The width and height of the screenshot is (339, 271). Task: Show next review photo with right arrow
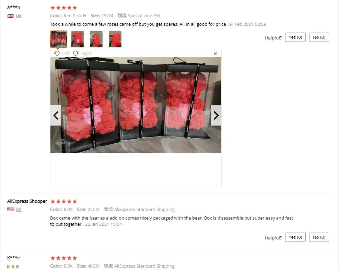[216, 115]
